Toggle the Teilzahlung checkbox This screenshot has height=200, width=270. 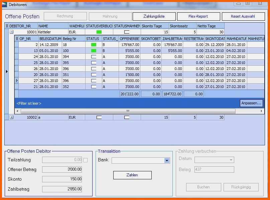tap(86, 160)
